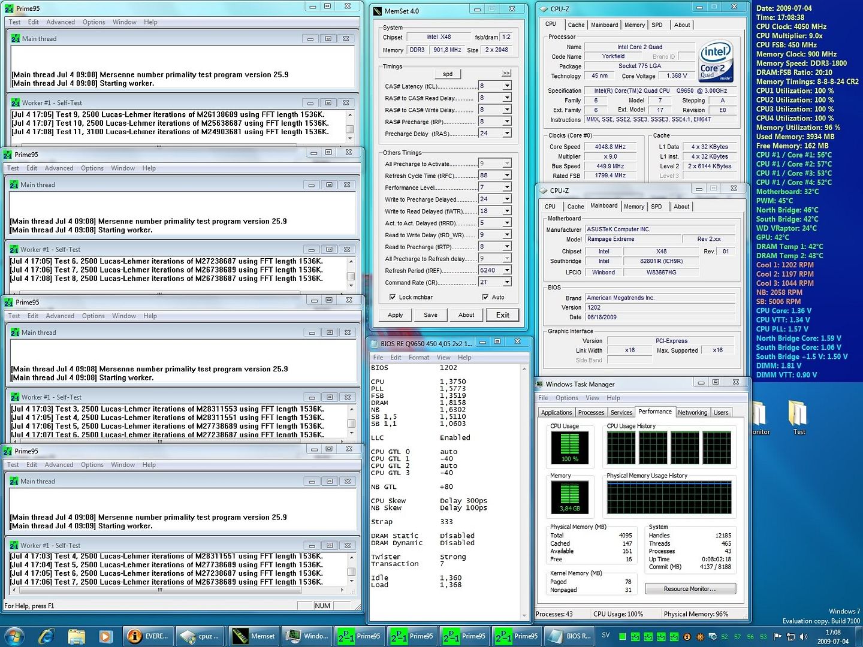The height and width of the screenshot is (647, 863).
Task: Open the Options menu in Task Manager
Action: 566,398
